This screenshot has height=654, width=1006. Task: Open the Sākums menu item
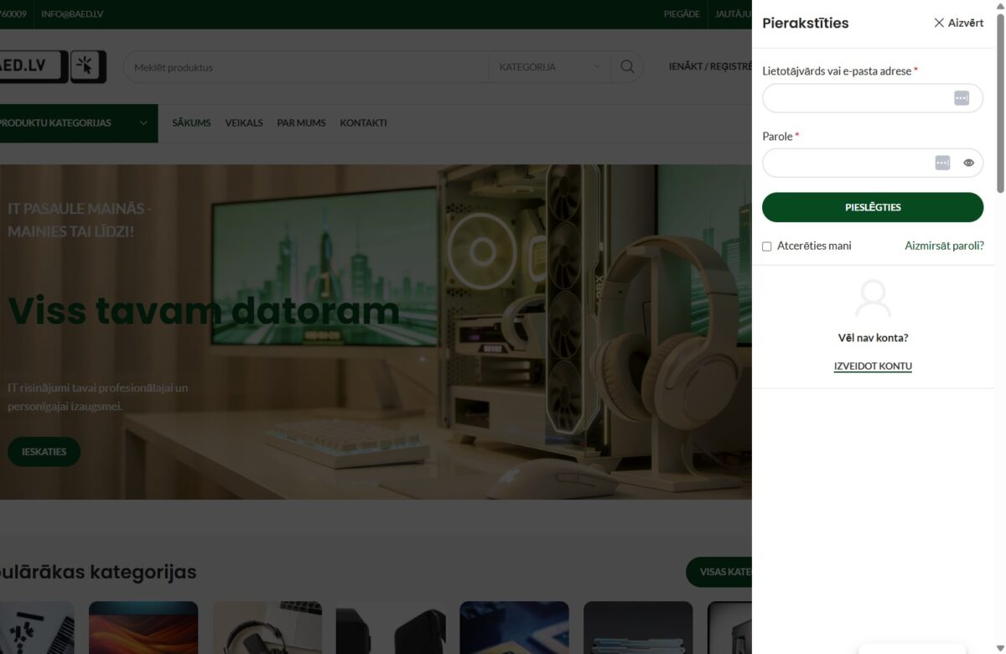[191, 123]
